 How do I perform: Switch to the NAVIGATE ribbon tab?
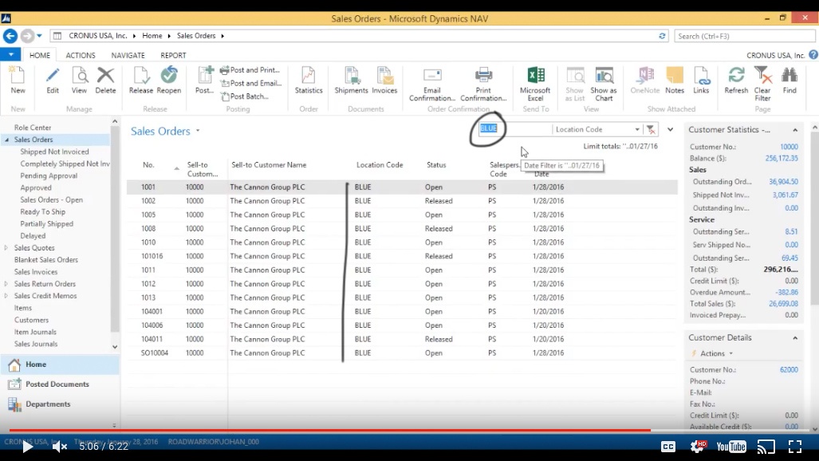coord(128,55)
